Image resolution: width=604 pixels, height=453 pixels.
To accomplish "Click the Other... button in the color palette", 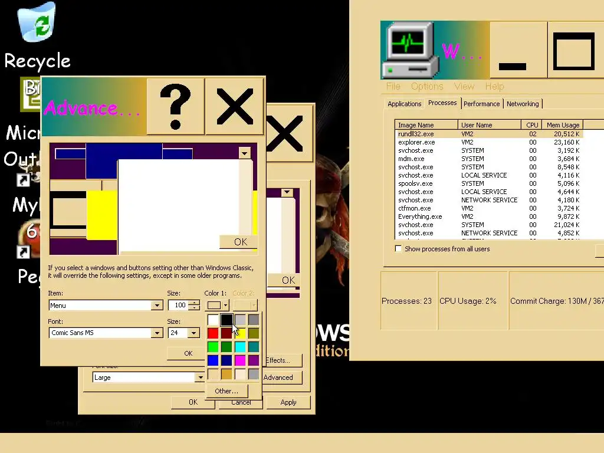I will tap(226, 391).
